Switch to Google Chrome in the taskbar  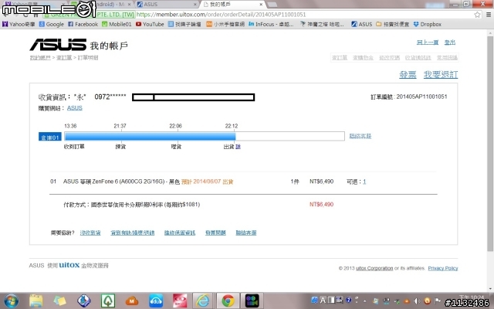[228, 301]
